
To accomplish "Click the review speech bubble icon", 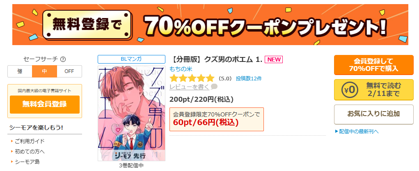I will click(x=214, y=87).
